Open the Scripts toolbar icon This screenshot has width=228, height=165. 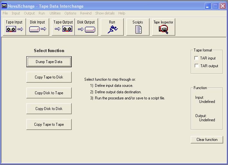pos(138,27)
